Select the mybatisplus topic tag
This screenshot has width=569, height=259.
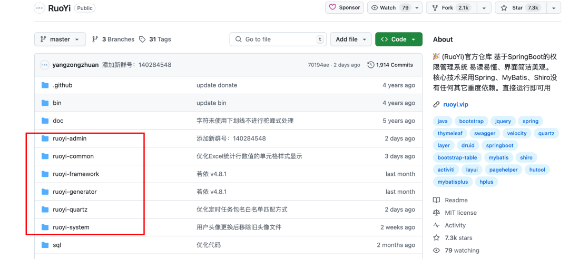coord(453,182)
